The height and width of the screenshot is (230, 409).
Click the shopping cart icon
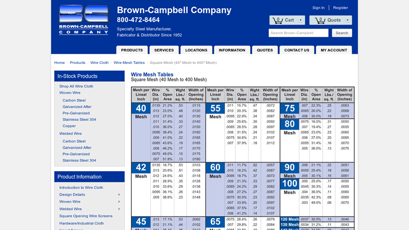278,20
